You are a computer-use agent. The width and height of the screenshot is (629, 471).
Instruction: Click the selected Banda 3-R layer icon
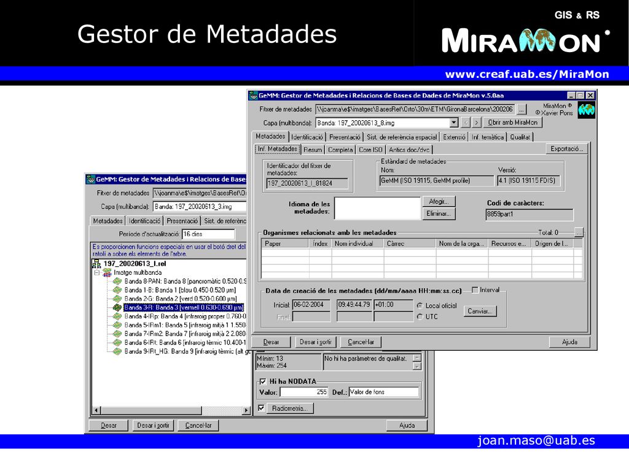(117, 308)
